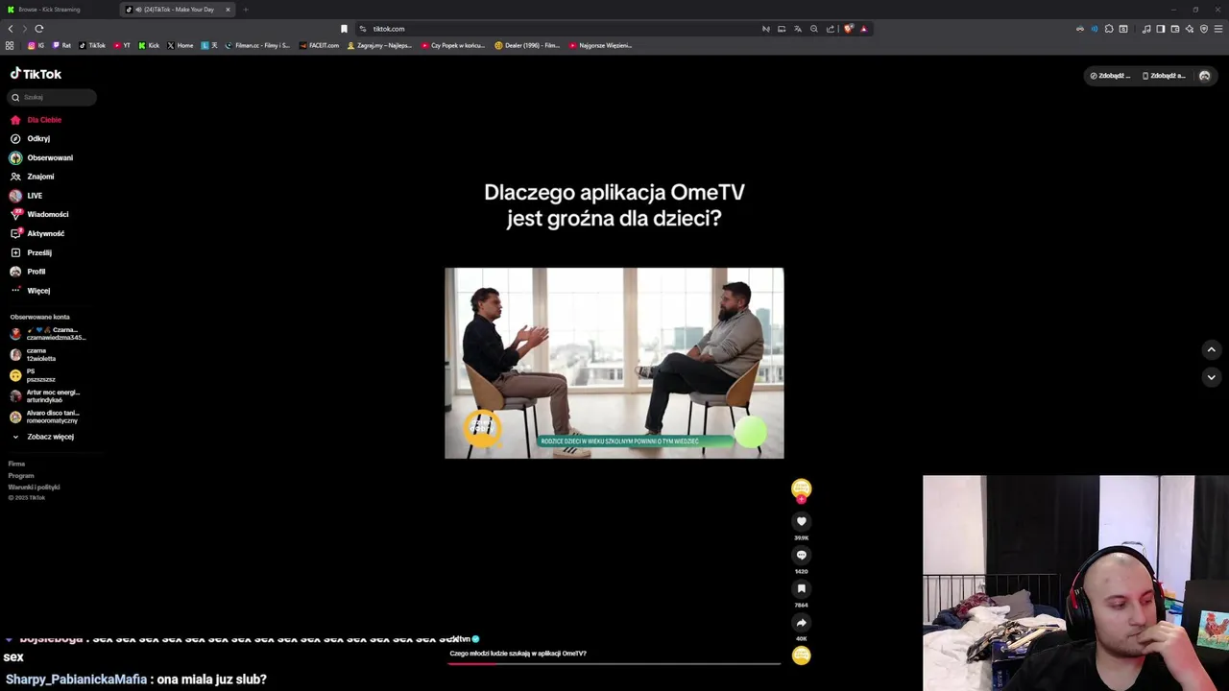Open Warunki i polityki footer link
Image resolution: width=1229 pixels, height=691 pixels.
tap(34, 487)
